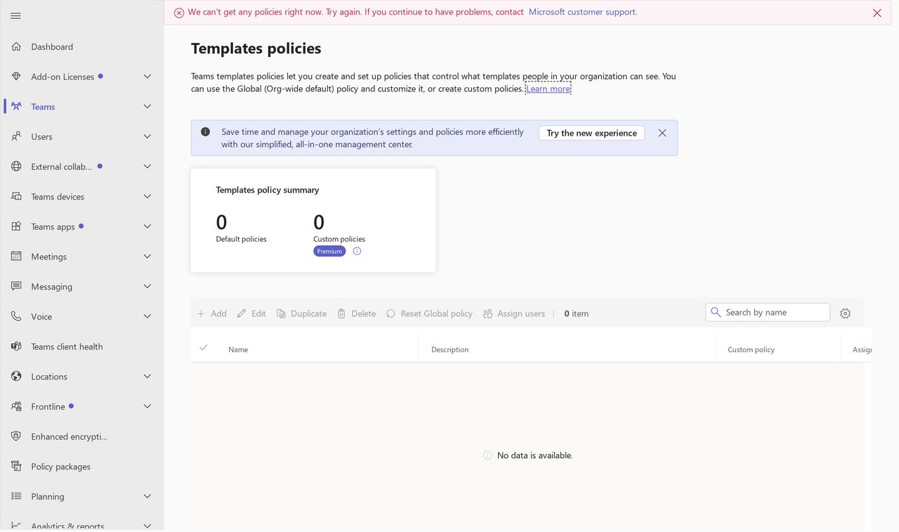Click Try the new experience button
This screenshot has width=899, height=532.
(591, 133)
